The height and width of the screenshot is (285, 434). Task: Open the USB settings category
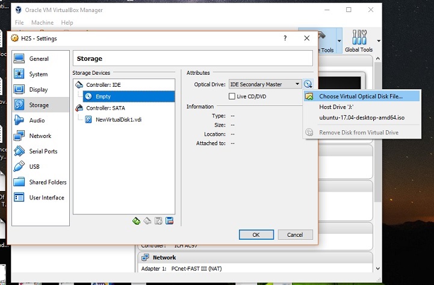coord(40,167)
